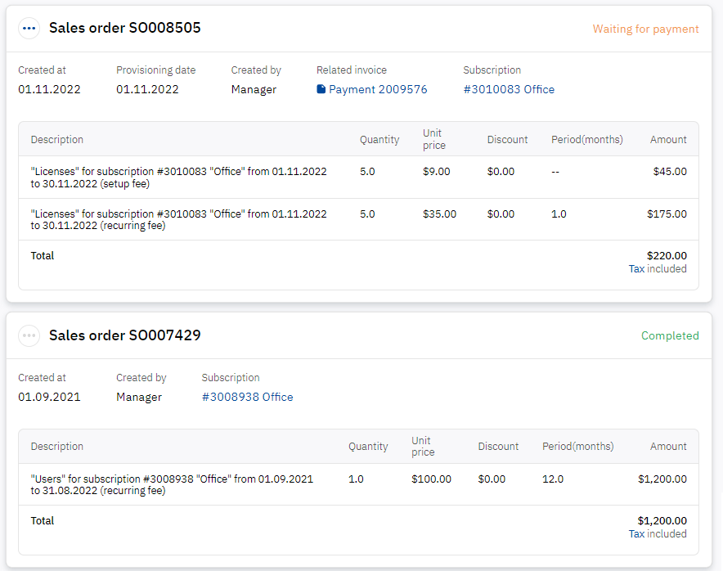Click the Tax link in SO007429 total

pos(635,533)
